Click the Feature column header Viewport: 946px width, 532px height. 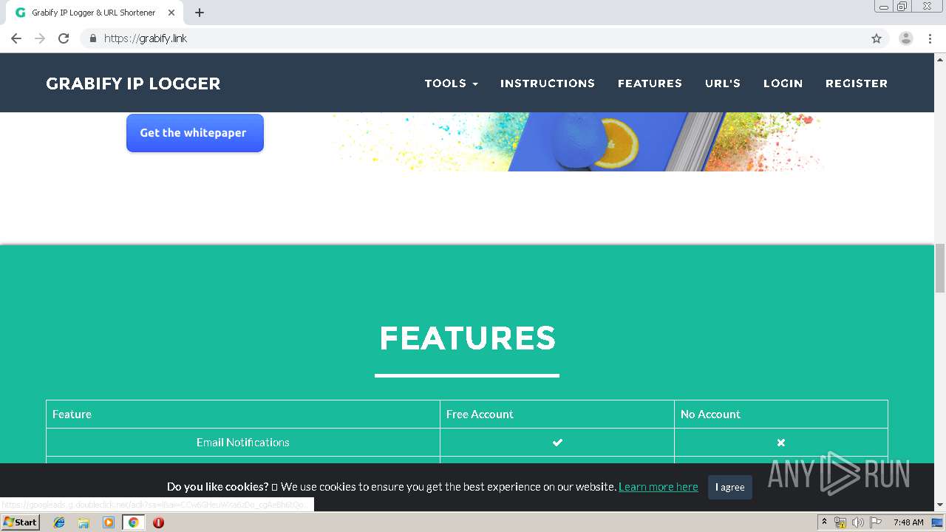tap(243, 415)
